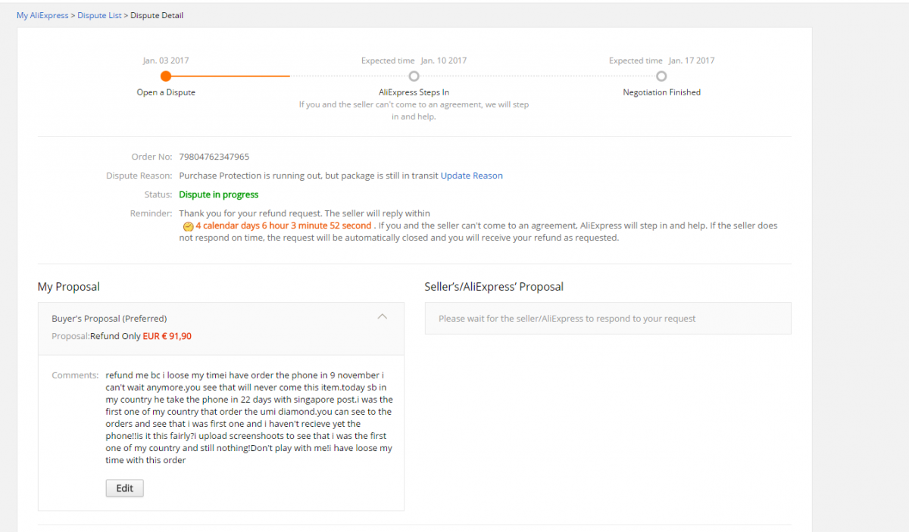This screenshot has height=532, width=909.
Task: Click the buyer's comment paragraph text
Action: [249, 418]
